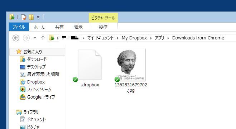The height and width of the screenshot is (129, 236).
Task: Select お気に入り in navigation pane
Action: [37, 52]
